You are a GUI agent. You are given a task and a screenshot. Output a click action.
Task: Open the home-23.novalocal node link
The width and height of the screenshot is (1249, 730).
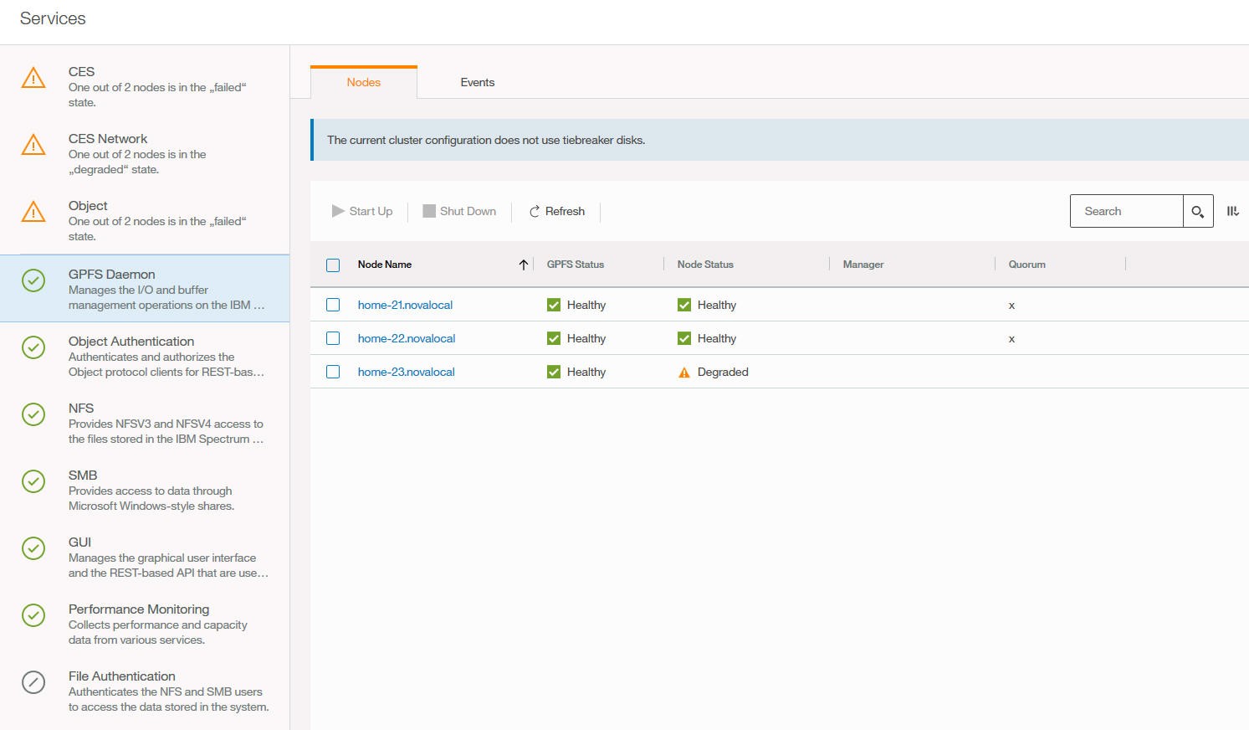pos(407,372)
